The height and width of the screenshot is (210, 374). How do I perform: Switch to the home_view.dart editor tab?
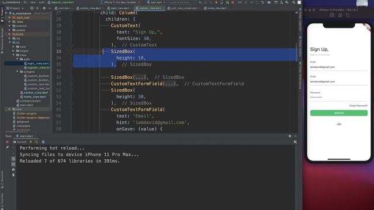pos(217,8)
